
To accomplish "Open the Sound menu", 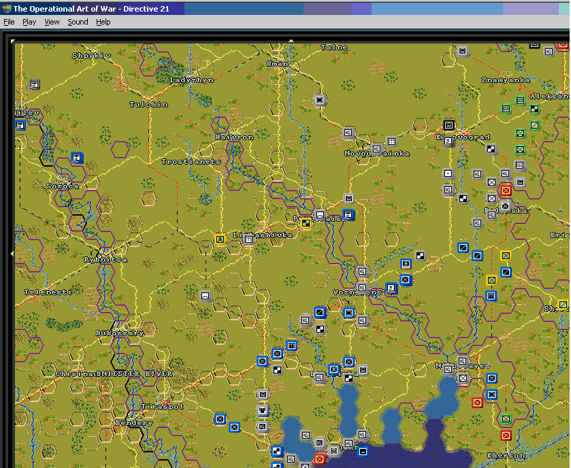I will tap(78, 22).
